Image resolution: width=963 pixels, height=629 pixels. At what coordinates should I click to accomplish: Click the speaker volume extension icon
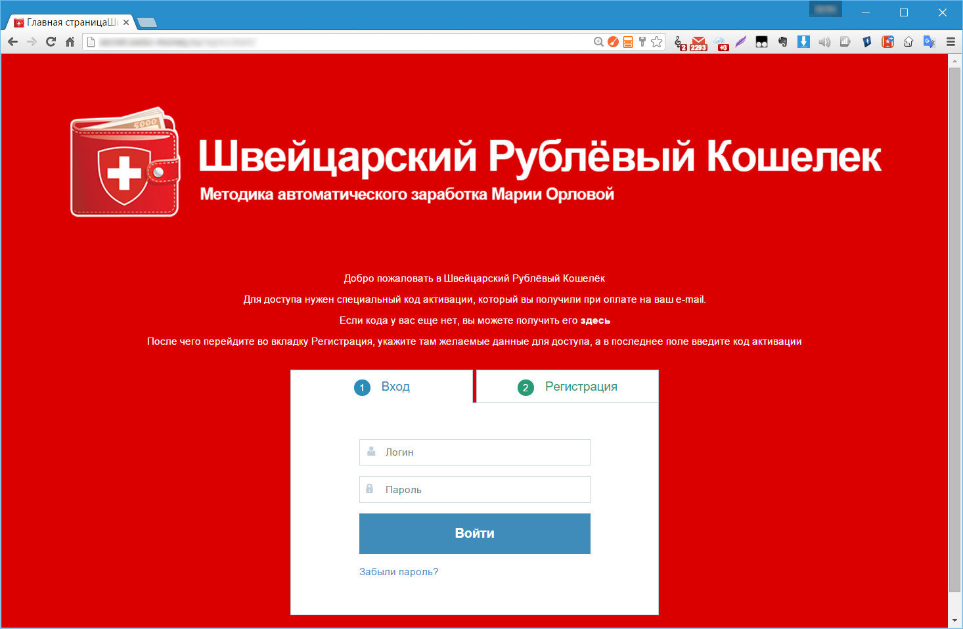824,42
